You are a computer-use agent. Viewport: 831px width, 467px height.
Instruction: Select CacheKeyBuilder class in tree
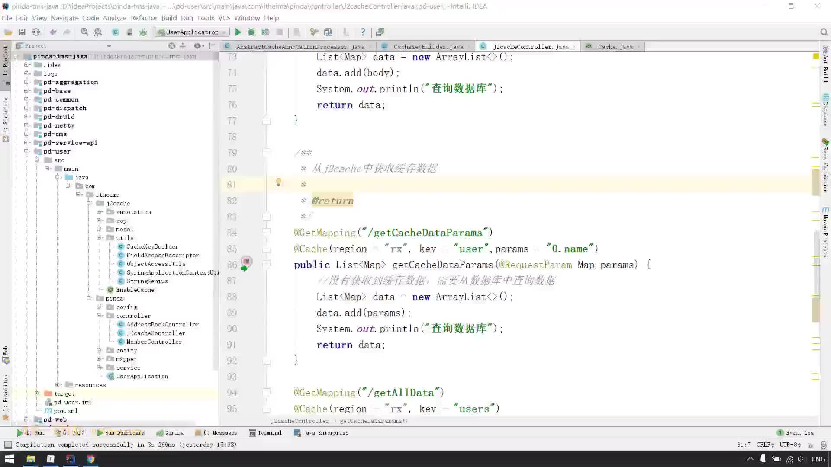(x=148, y=246)
